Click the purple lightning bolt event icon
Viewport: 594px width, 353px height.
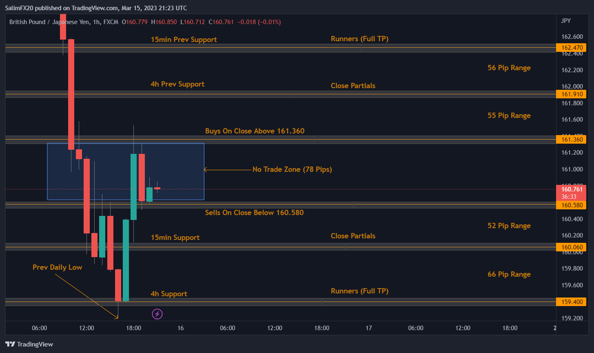tap(157, 314)
